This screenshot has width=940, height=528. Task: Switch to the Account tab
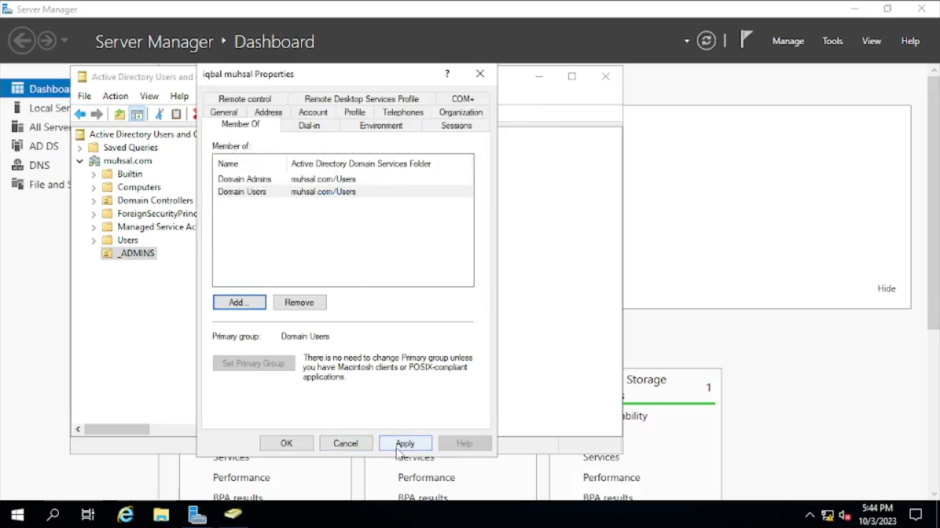pos(313,112)
